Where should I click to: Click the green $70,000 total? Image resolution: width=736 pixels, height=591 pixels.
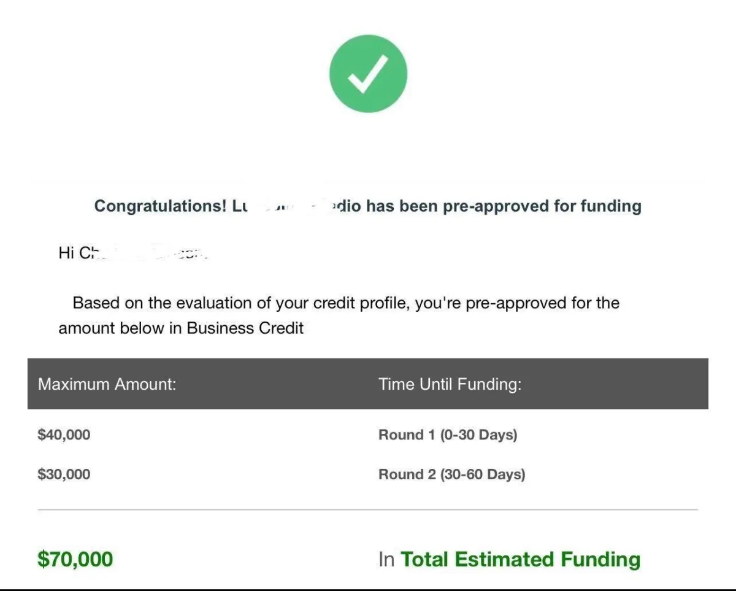(x=75, y=560)
